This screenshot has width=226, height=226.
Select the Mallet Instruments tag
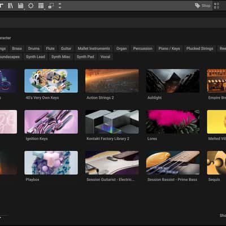point(94,49)
